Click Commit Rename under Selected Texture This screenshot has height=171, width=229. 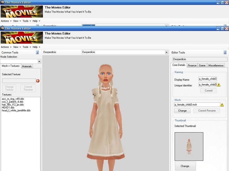tap(28, 88)
